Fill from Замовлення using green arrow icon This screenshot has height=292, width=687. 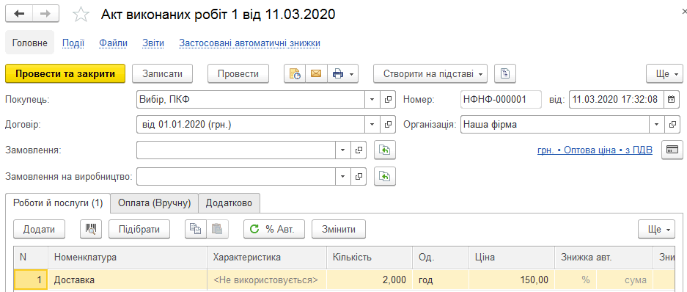click(x=385, y=150)
